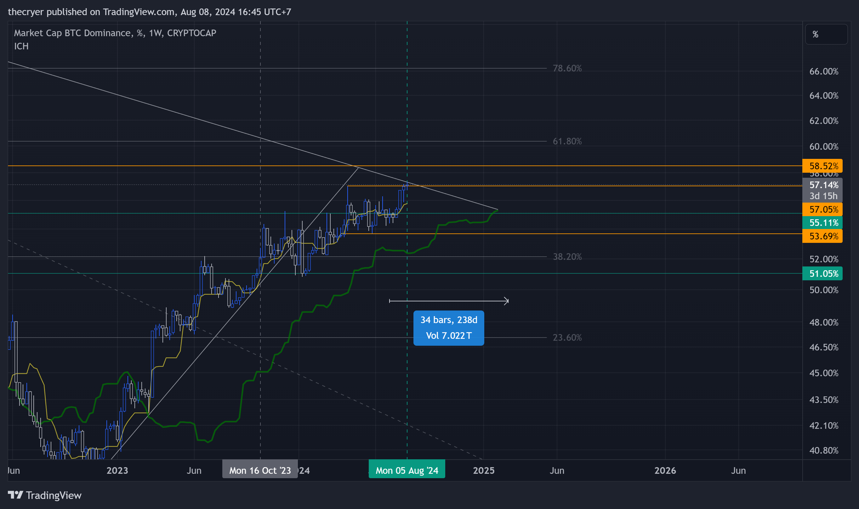
Task: Click the 2023 time axis label
Action: coord(117,470)
